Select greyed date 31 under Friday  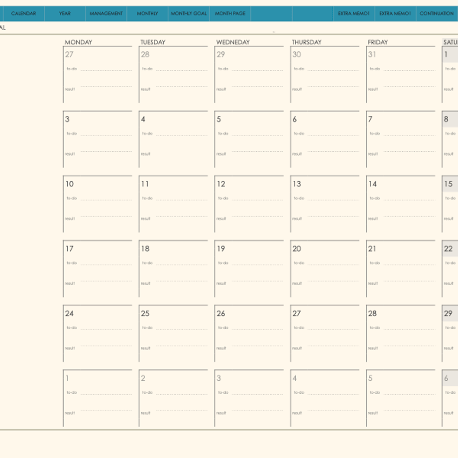(372, 54)
